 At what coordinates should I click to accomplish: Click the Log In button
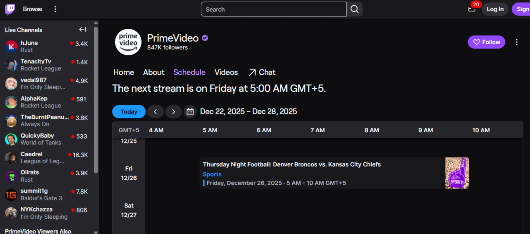495,9
